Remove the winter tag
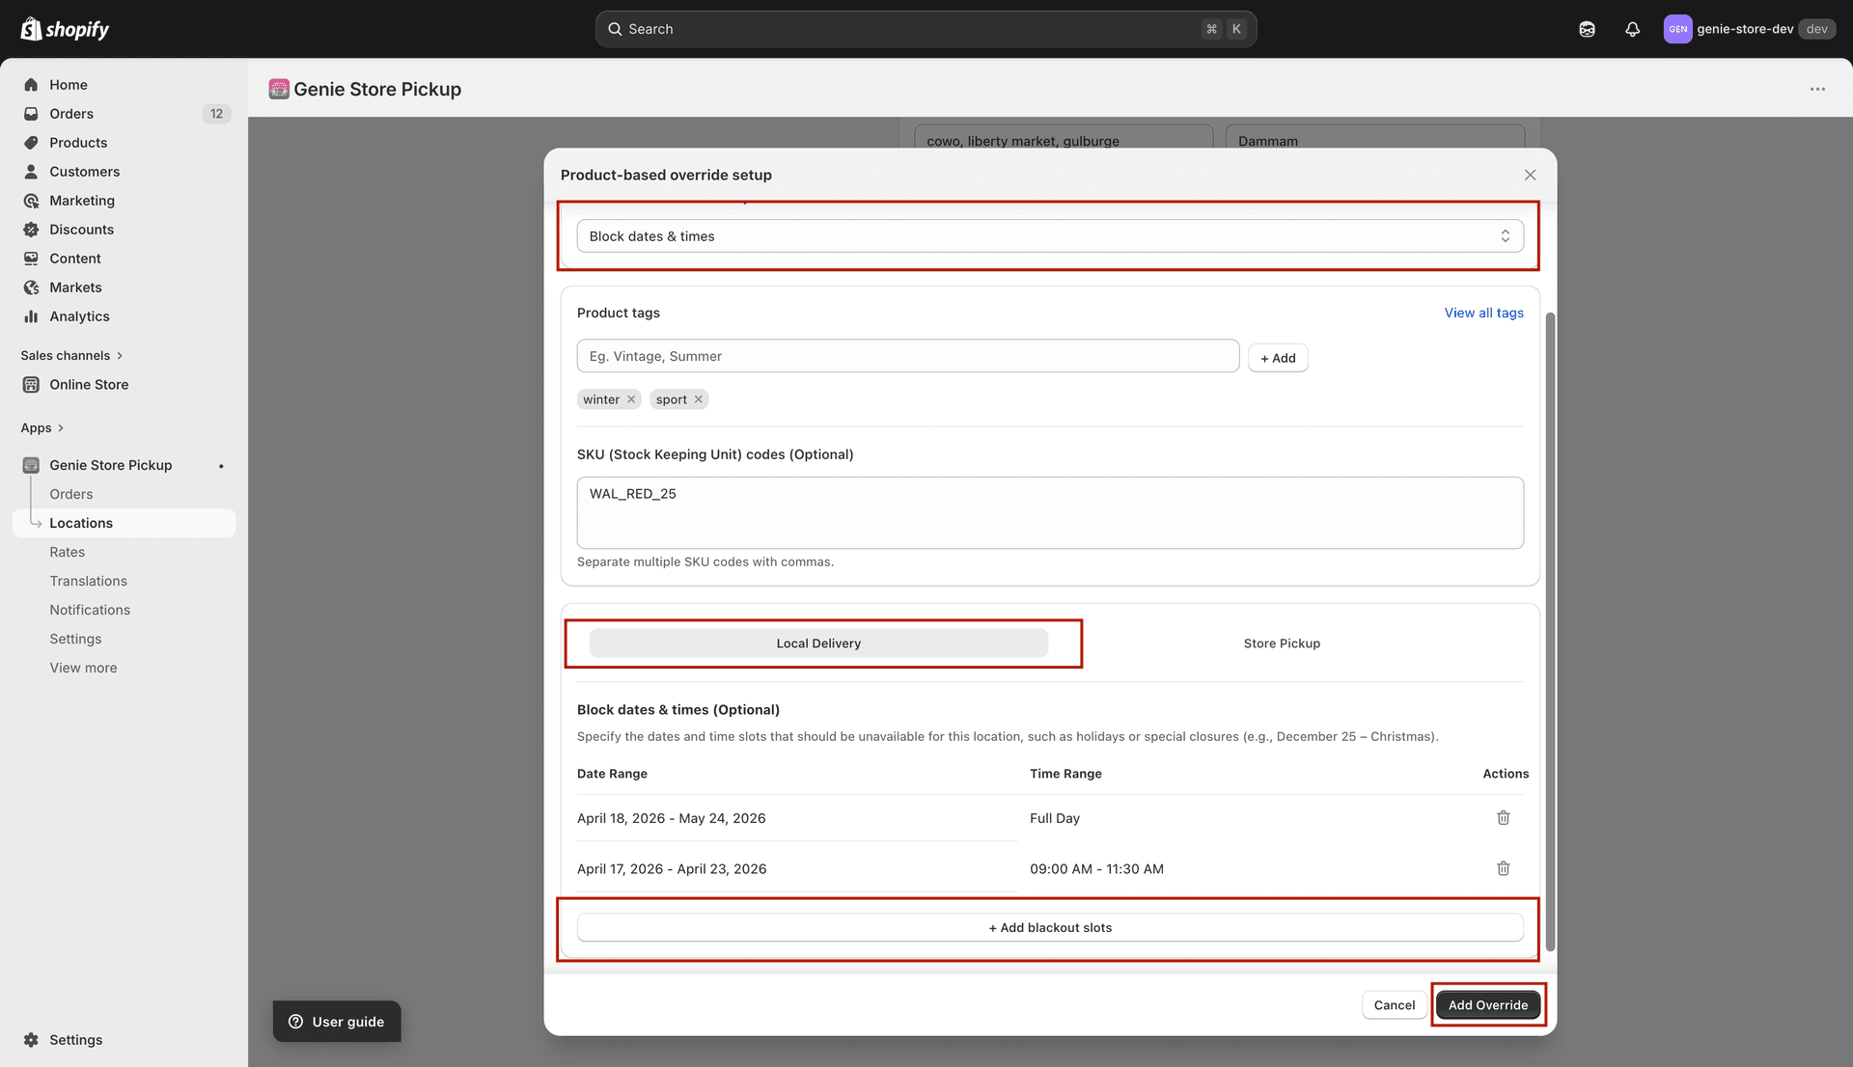This screenshot has height=1067, width=1853. [631, 399]
